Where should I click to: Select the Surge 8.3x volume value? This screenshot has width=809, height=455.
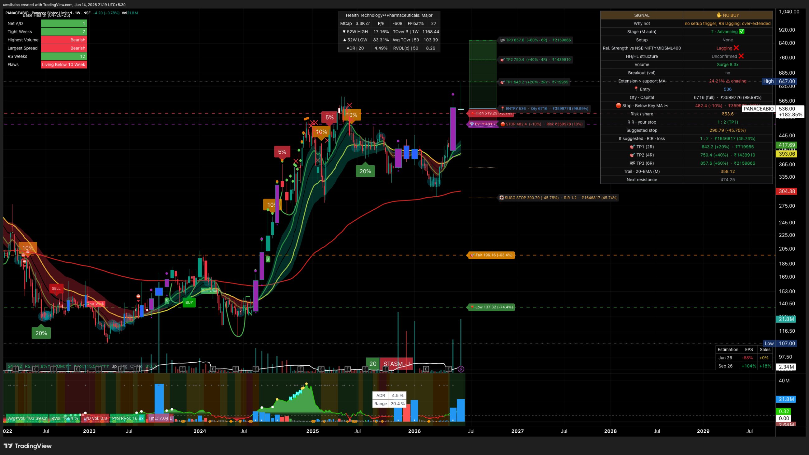(727, 65)
